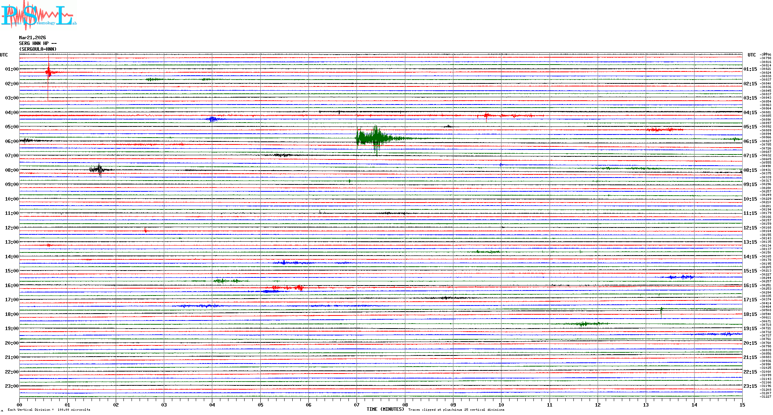The image size is (773, 415).
Task: Click the (SERGOULA-HNN) station name
Action: click(38, 49)
